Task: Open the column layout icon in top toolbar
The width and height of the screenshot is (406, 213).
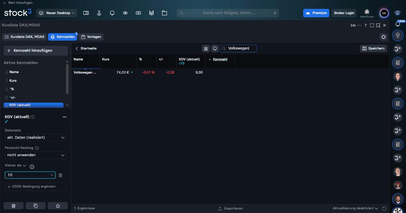Action: 86,13
